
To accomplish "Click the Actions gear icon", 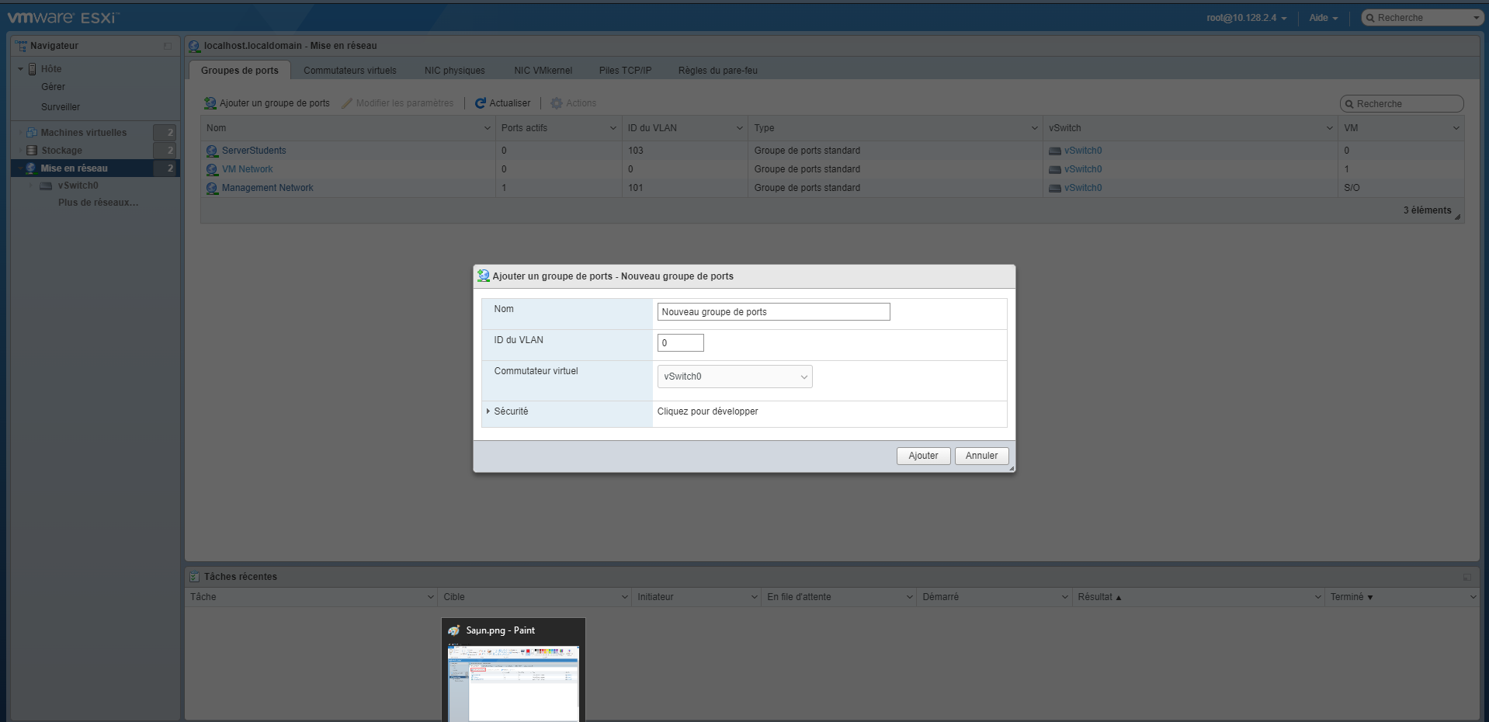I will [557, 103].
